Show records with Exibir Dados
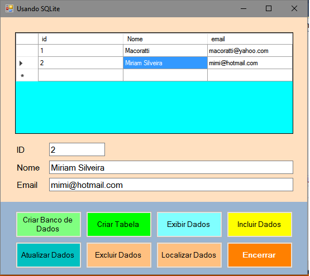Viewport: 310px width, 276px height. pos(189,225)
